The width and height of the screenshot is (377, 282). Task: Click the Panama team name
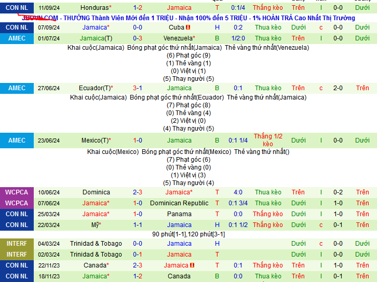point(179,214)
